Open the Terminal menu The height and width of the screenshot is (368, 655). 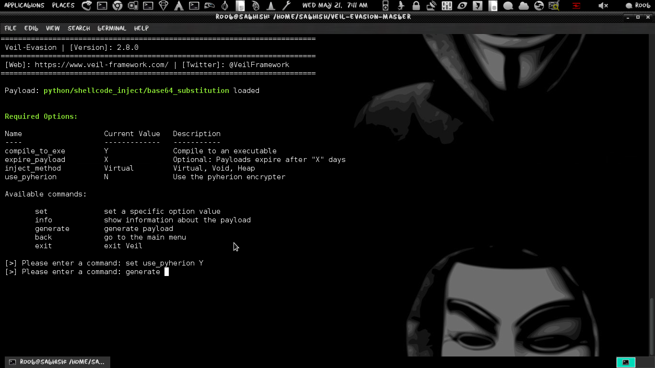click(x=112, y=28)
